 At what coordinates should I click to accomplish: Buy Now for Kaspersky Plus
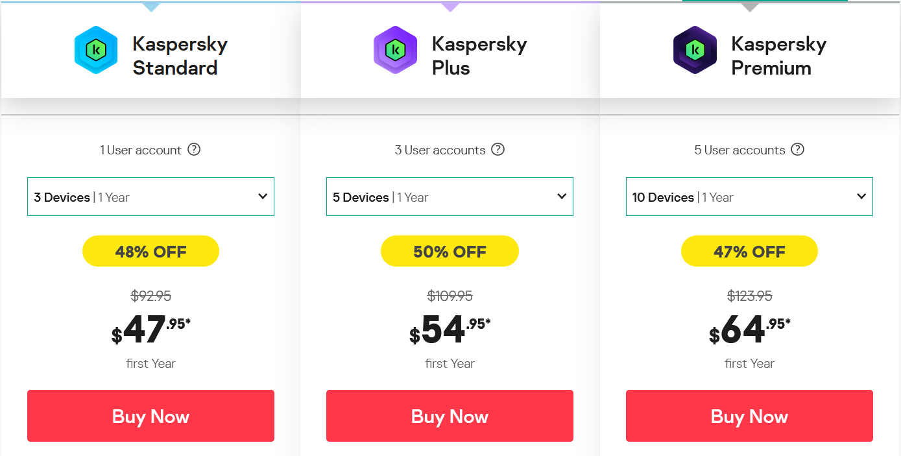click(450, 416)
